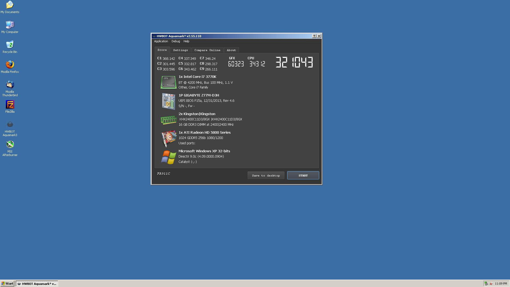Screen dimensions: 510x287
Task: Click the RAM stick icon beside Kingston
Action: coord(168,120)
